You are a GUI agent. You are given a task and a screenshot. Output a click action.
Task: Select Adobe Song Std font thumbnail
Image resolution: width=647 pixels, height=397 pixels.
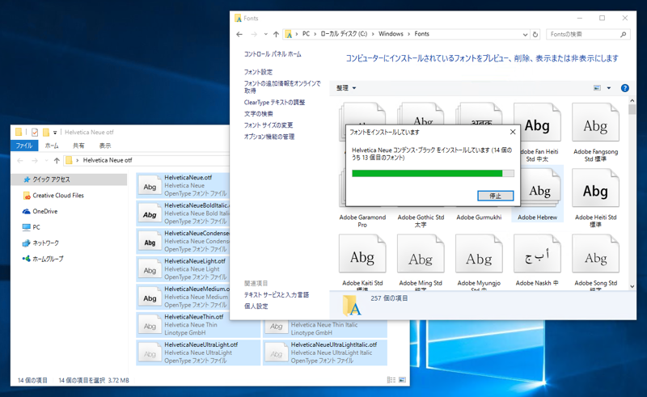595,254
